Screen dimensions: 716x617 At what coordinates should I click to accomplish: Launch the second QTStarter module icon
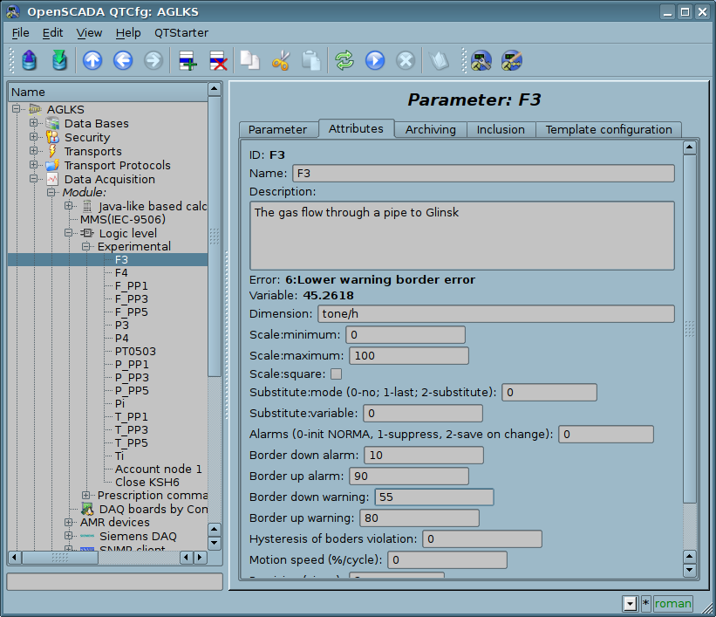pos(512,60)
